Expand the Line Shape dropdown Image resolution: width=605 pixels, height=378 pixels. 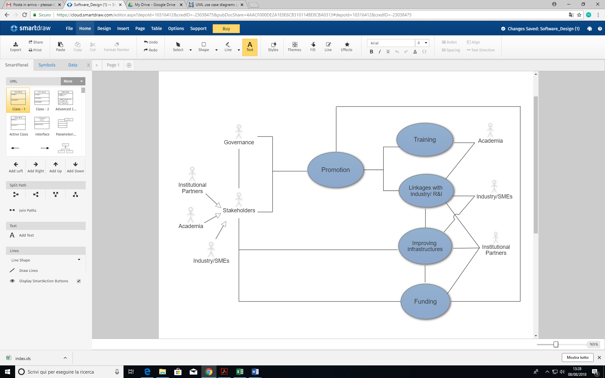[79, 260]
